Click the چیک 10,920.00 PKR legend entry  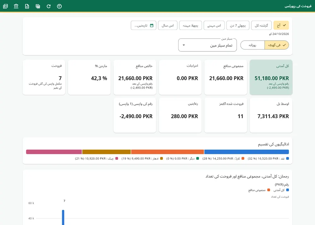(x=97, y=159)
